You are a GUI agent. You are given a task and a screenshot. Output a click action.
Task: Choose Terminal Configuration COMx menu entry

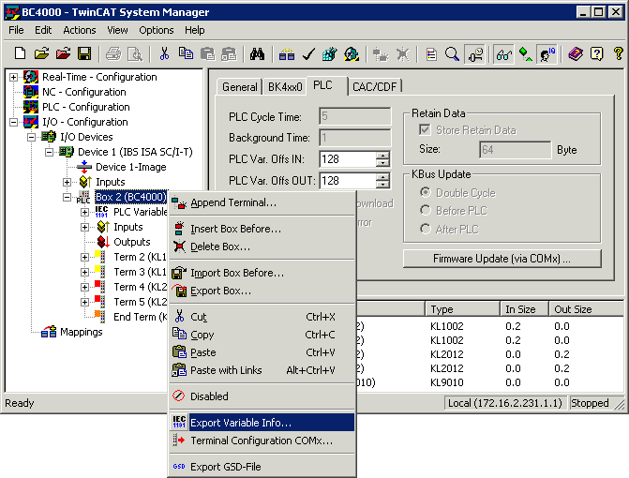(x=262, y=441)
